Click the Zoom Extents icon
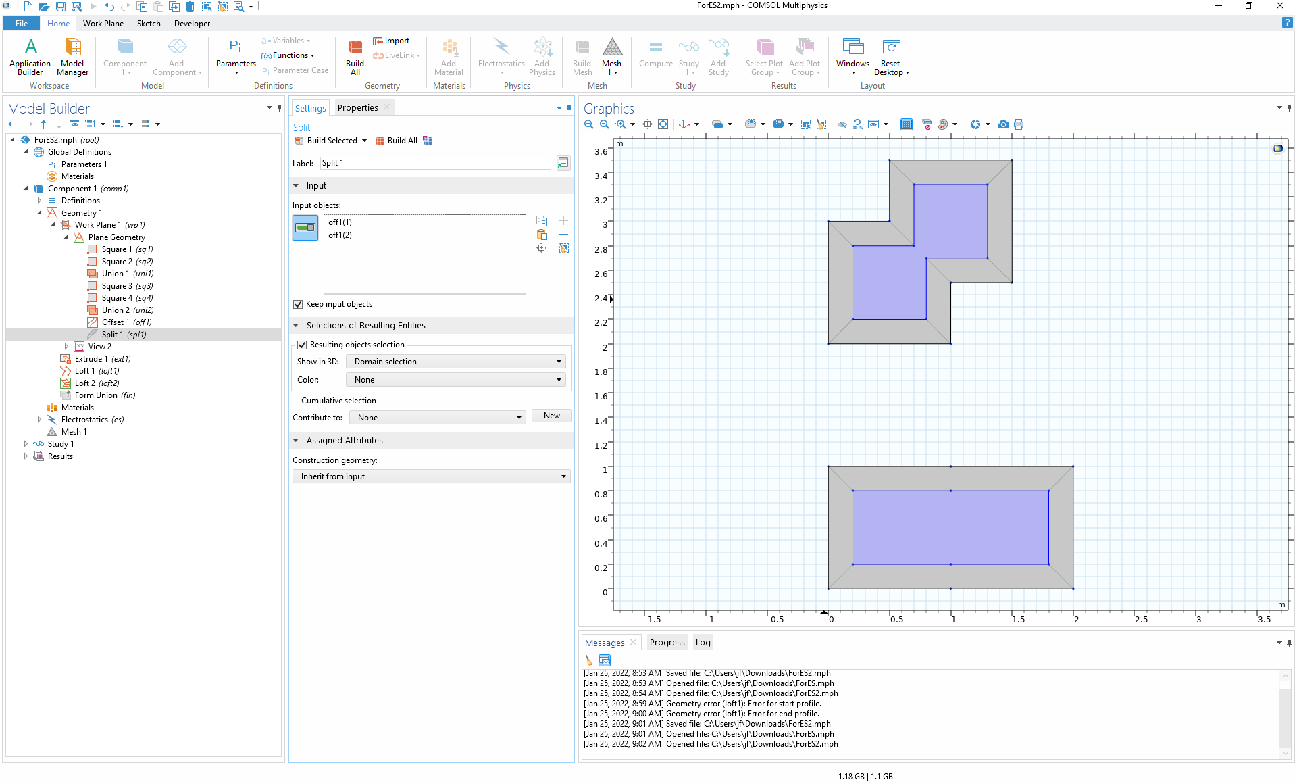The height and width of the screenshot is (784, 1297). click(663, 124)
